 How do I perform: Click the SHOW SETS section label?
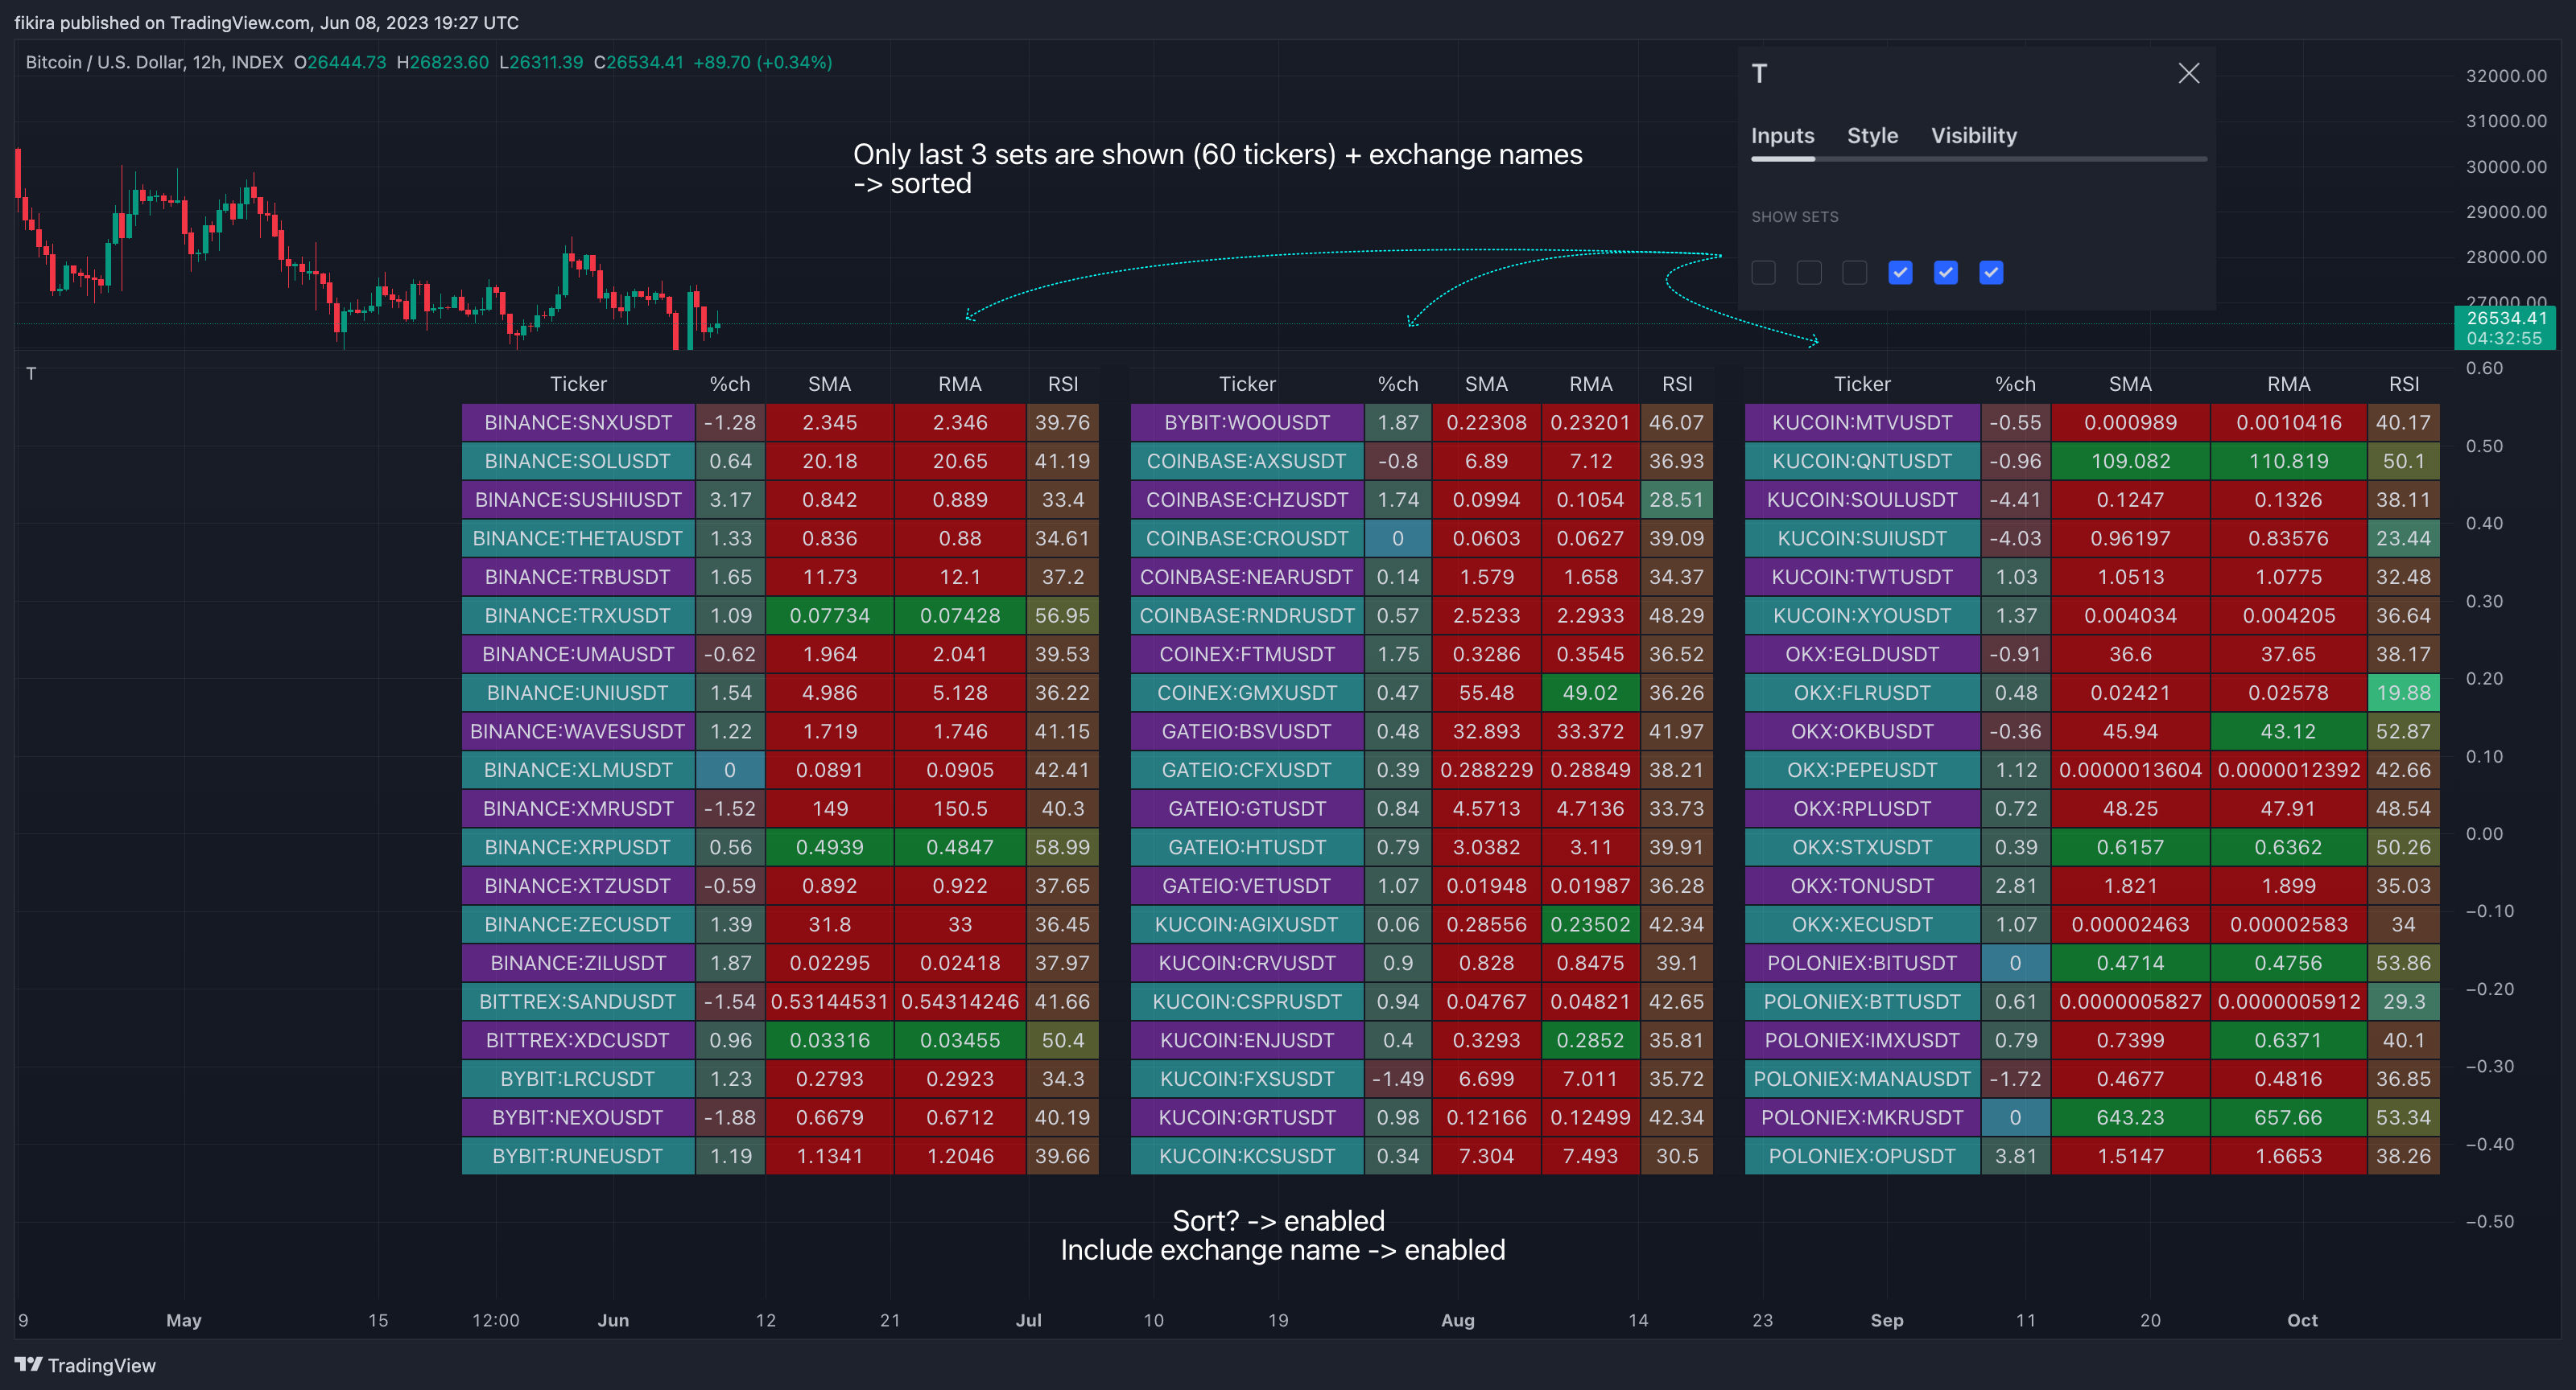pos(1794,217)
